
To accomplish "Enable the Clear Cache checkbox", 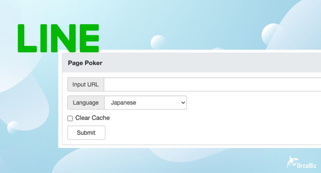I will [x=70, y=118].
